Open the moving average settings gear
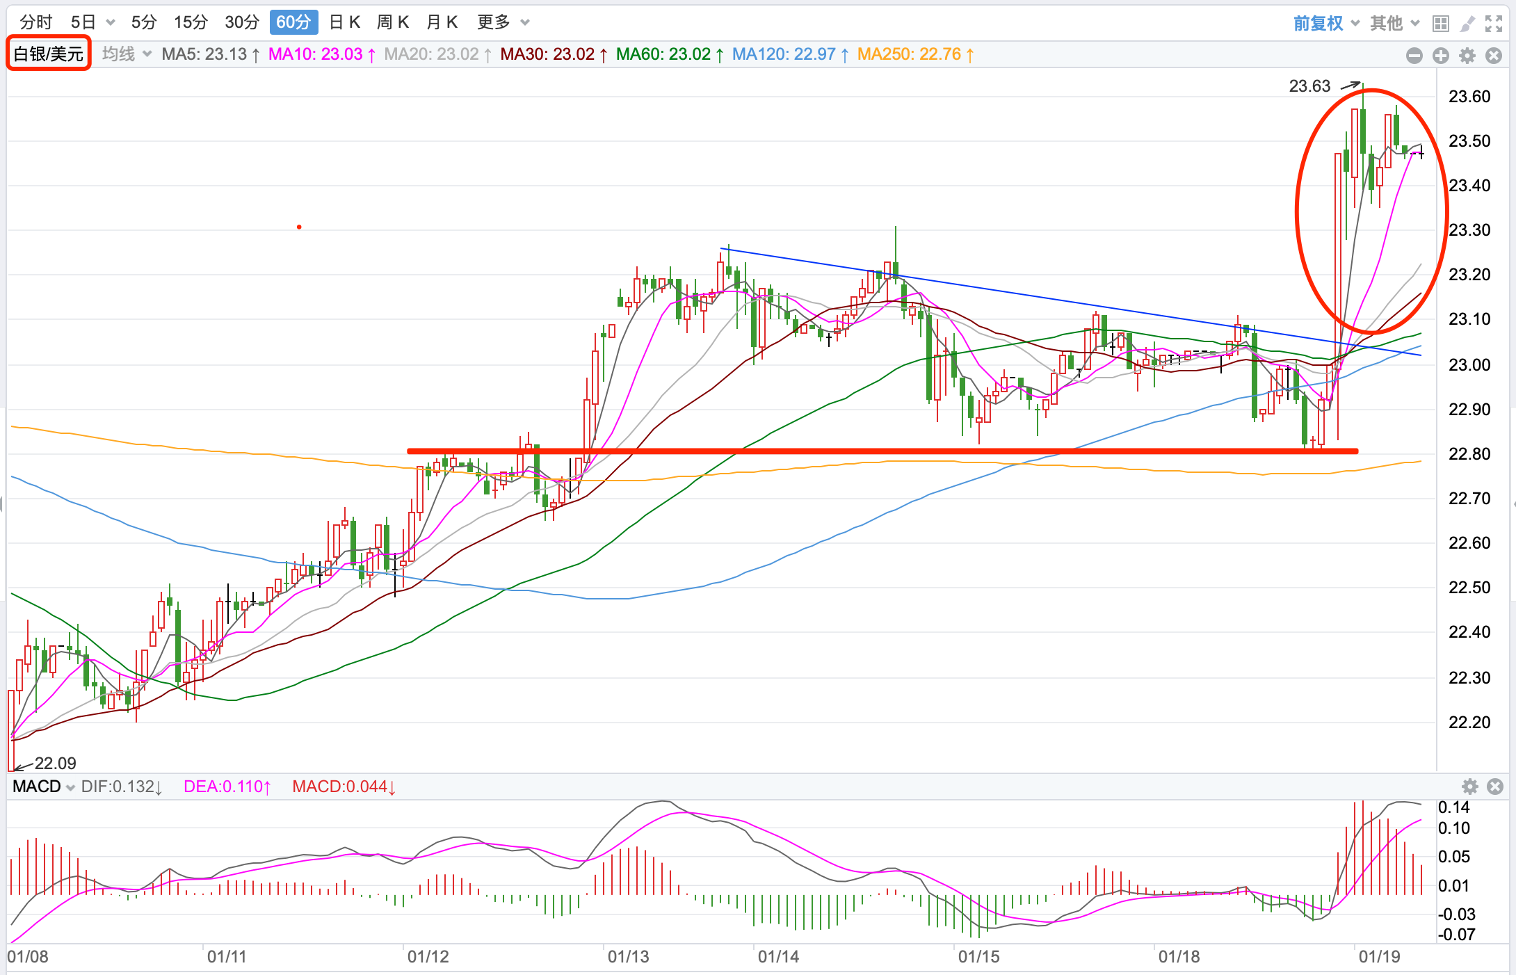1516x975 pixels. coord(1467,56)
